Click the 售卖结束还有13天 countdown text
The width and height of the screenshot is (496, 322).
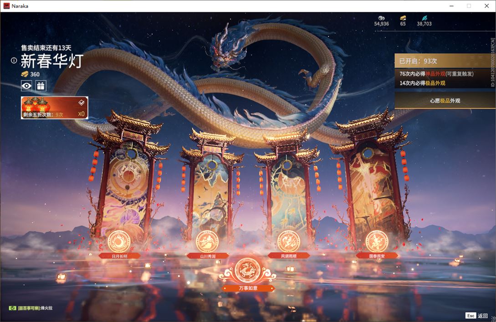pyautogui.click(x=46, y=48)
